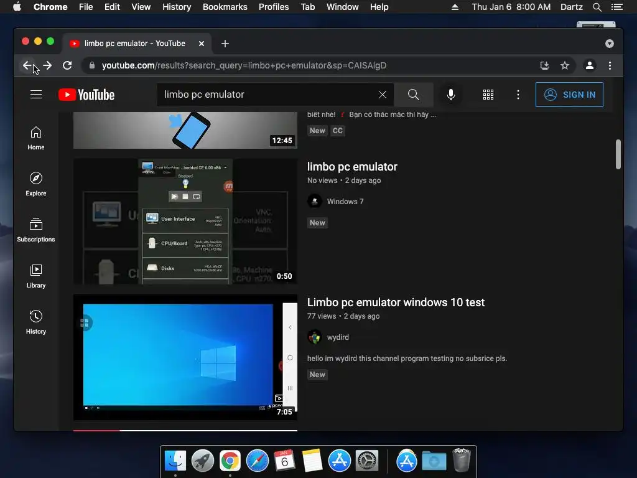Open YouTube settings three-dot menu
The height and width of the screenshot is (478, 637).
coord(518,95)
